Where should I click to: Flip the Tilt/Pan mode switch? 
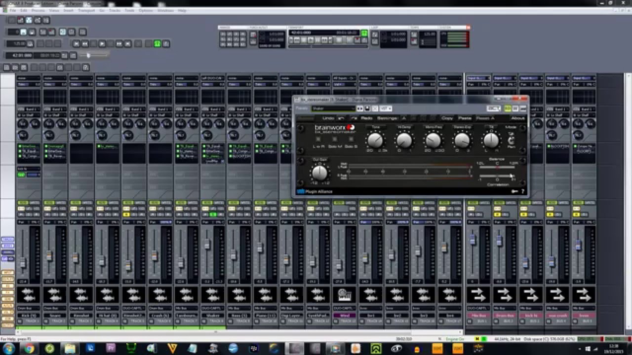tap(512, 141)
